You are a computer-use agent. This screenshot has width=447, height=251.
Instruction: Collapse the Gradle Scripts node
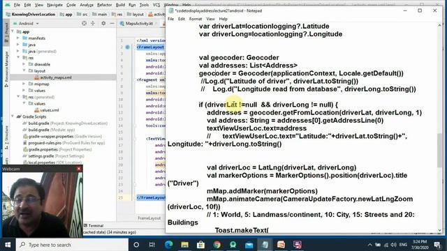point(13,116)
